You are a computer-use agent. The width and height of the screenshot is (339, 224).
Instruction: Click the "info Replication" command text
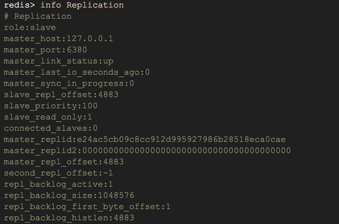82,5
